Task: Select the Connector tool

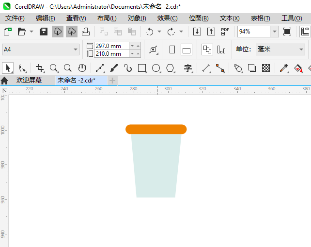Action: point(220,68)
